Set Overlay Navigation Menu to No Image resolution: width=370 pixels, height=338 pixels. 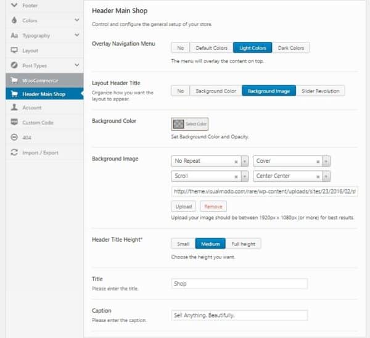(180, 47)
